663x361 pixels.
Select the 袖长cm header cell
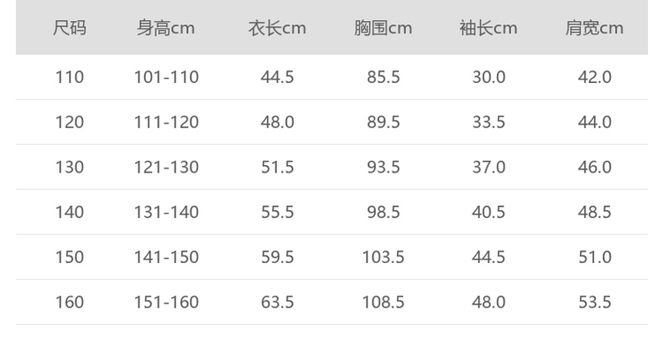point(488,28)
